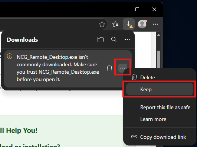Select Learn more in the menu
The width and height of the screenshot is (197, 147).
click(160, 119)
